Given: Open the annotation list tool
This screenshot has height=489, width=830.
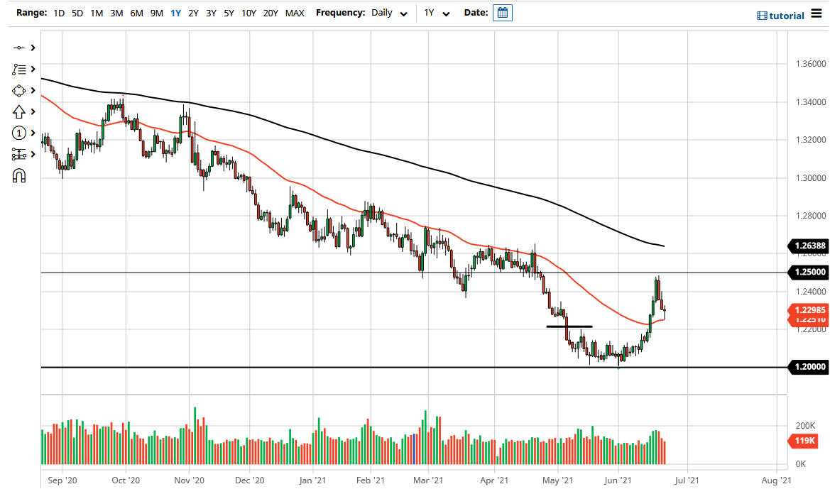Looking at the screenshot, I should (19, 69).
